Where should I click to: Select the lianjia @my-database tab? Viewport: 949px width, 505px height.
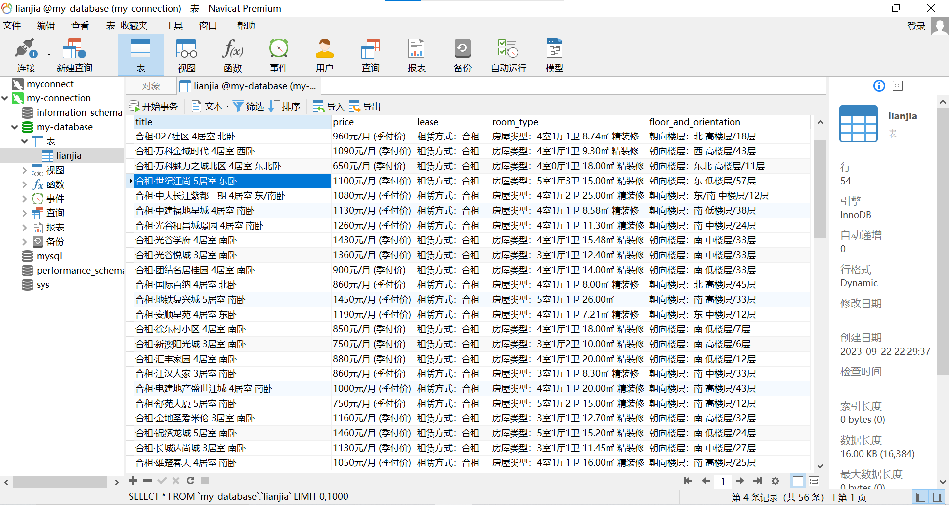[x=249, y=86]
